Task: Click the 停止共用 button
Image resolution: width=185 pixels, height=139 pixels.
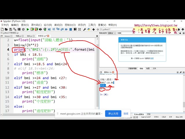Action: [113, 114]
